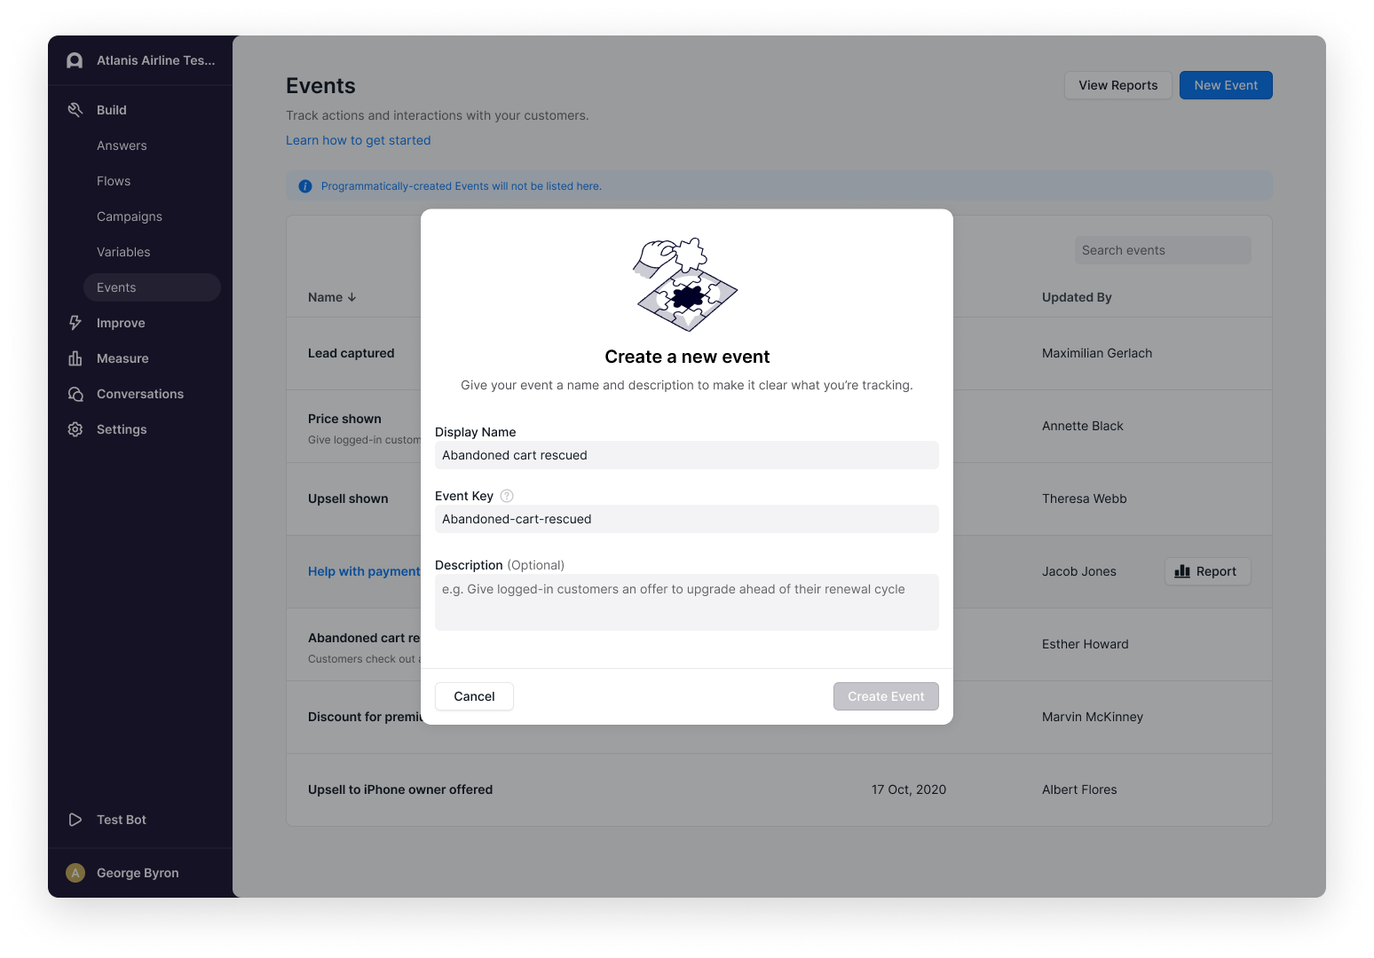Focus the Display Name input field
This screenshot has height=958, width=1374.
(687, 455)
